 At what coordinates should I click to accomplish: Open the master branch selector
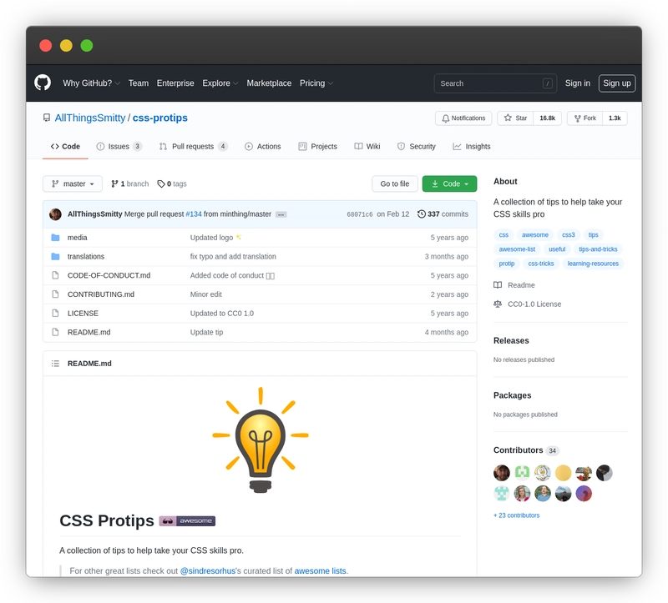pyautogui.click(x=73, y=183)
